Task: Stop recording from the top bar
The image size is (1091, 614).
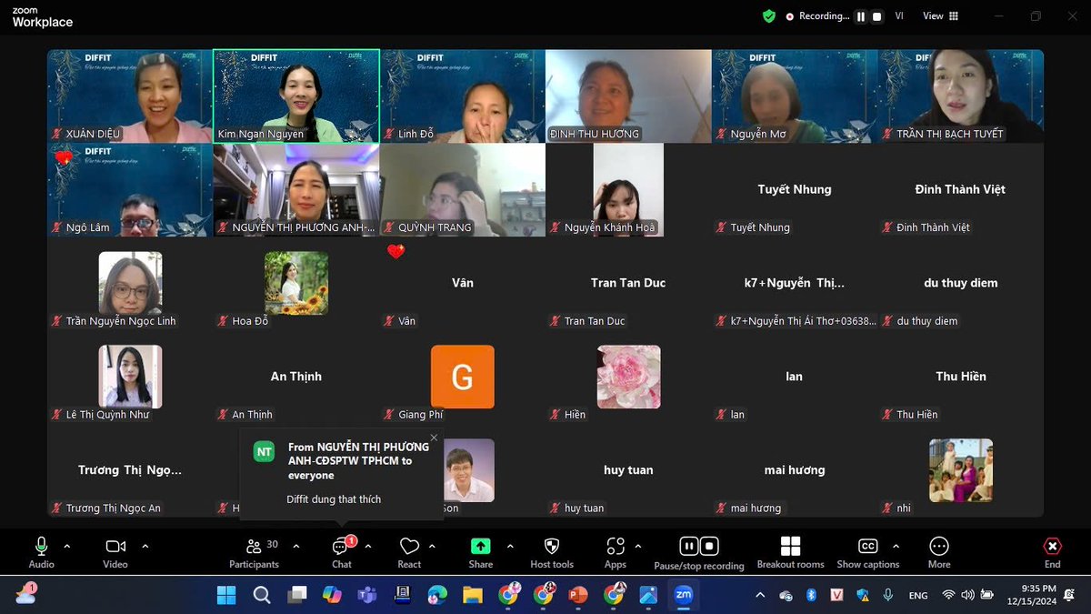Action: click(x=876, y=16)
